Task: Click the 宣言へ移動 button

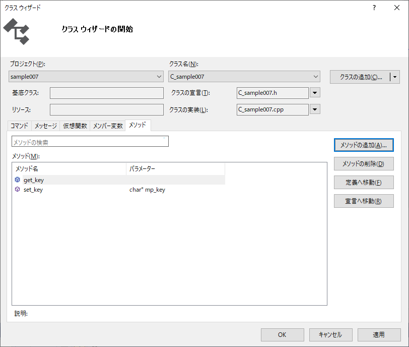Action: click(363, 201)
